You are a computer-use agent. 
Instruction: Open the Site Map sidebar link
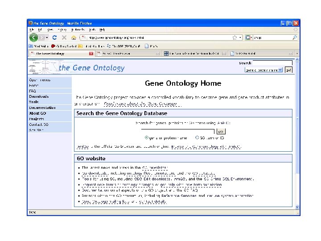pyautogui.click(x=36, y=130)
